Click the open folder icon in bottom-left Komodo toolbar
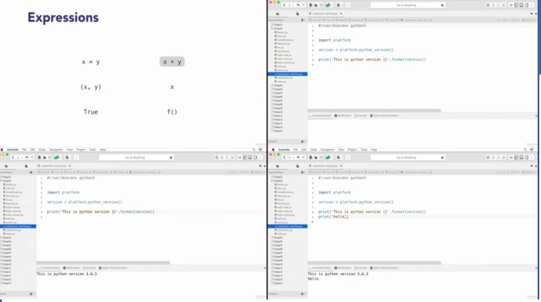Screen dimensions: 541x302 pos(44,157)
